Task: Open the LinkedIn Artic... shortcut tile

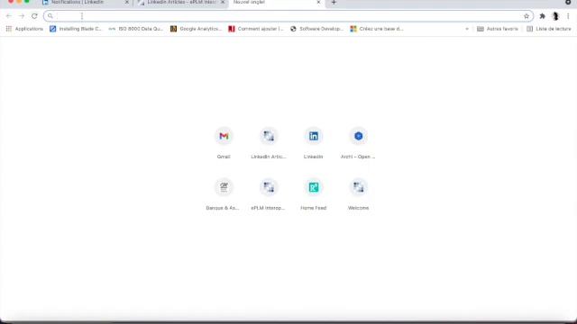Action: point(269,143)
